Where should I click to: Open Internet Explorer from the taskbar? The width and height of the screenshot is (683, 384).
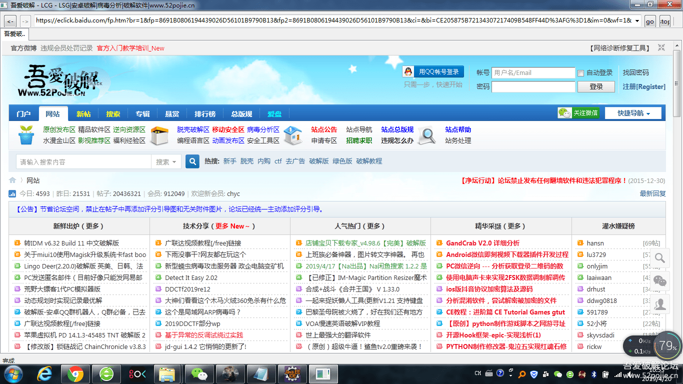coord(45,374)
